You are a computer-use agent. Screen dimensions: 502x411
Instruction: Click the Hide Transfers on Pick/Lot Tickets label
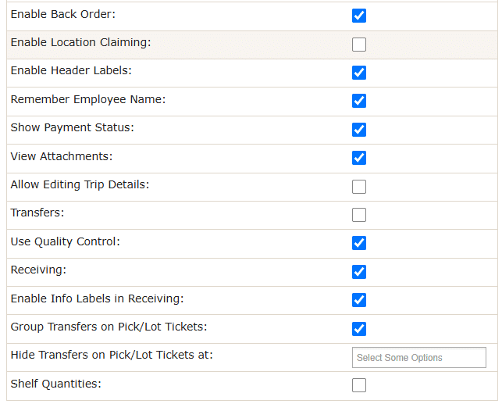pos(112,355)
